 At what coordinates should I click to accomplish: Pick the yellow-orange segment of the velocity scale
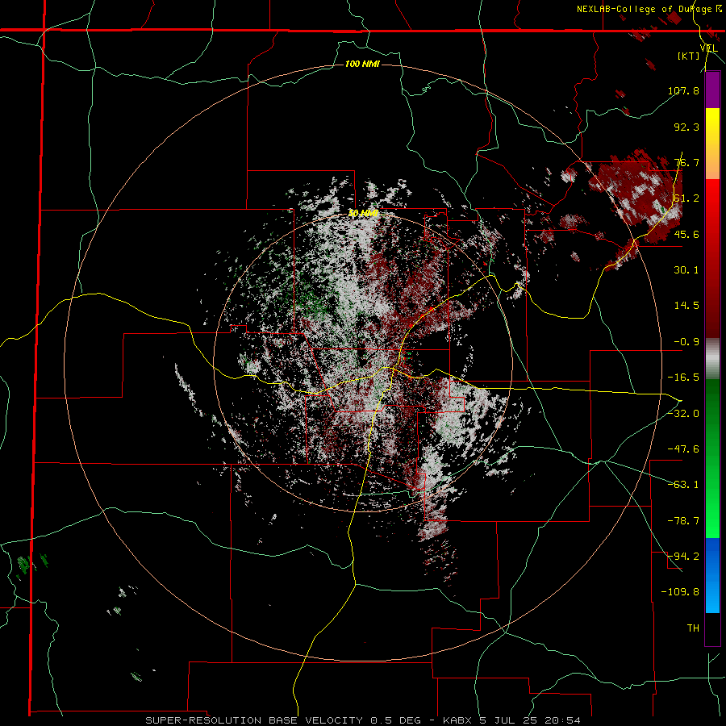[712, 144]
